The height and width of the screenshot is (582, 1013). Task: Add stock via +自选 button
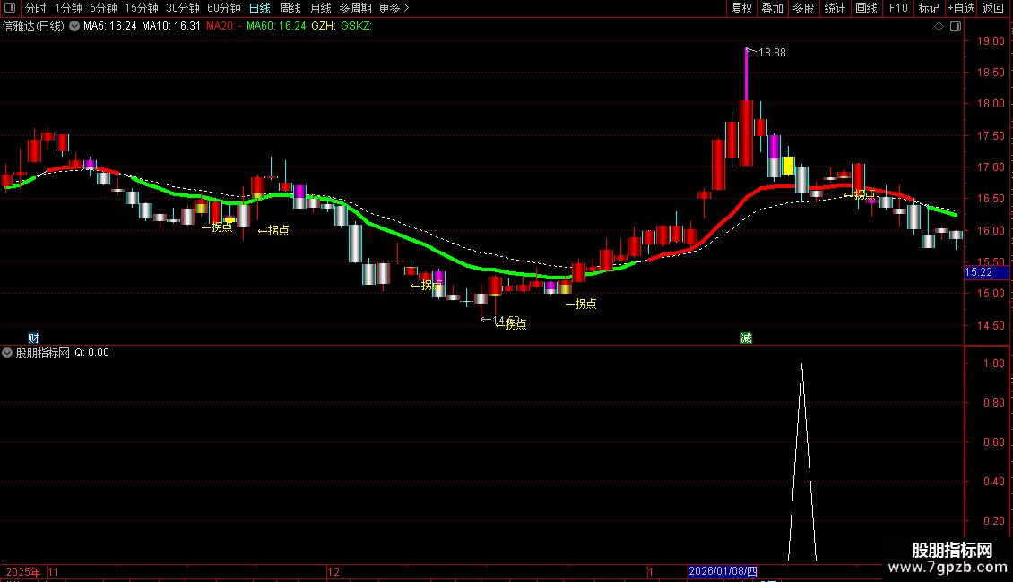point(961,8)
